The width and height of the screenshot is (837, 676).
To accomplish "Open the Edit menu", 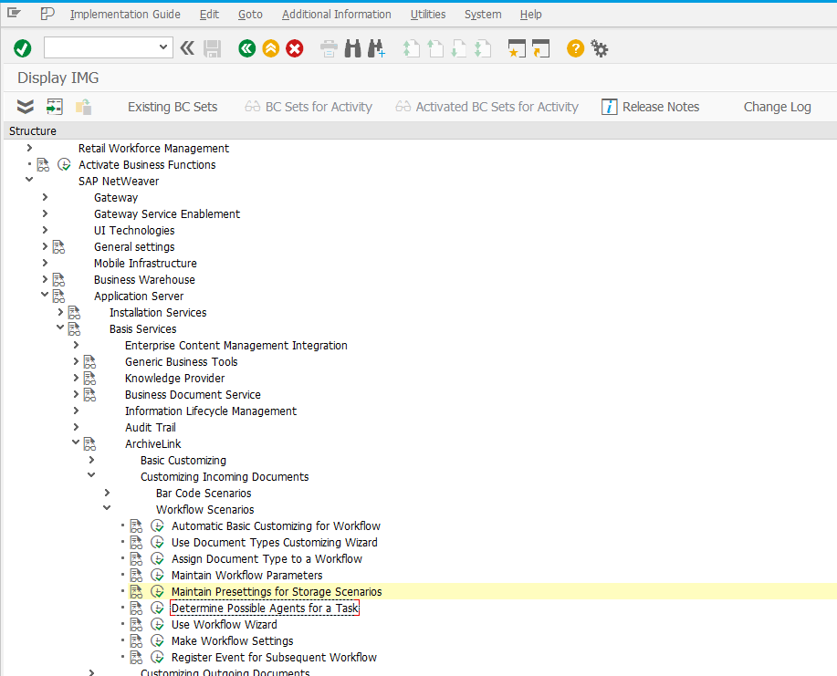I will tap(209, 15).
